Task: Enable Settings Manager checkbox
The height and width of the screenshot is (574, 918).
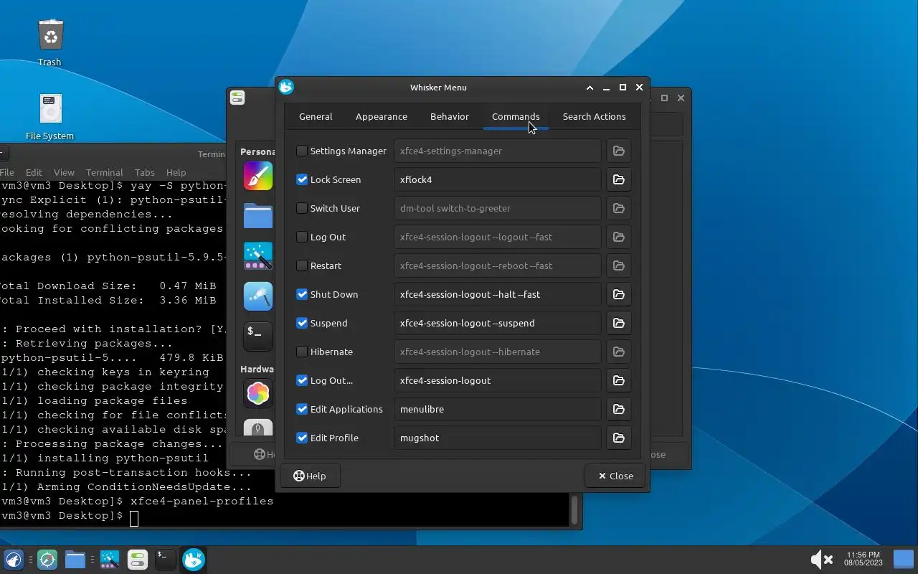Action: [x=302, y=151]
